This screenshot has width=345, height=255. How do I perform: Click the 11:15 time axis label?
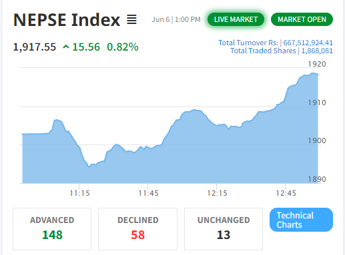[79, 193]
